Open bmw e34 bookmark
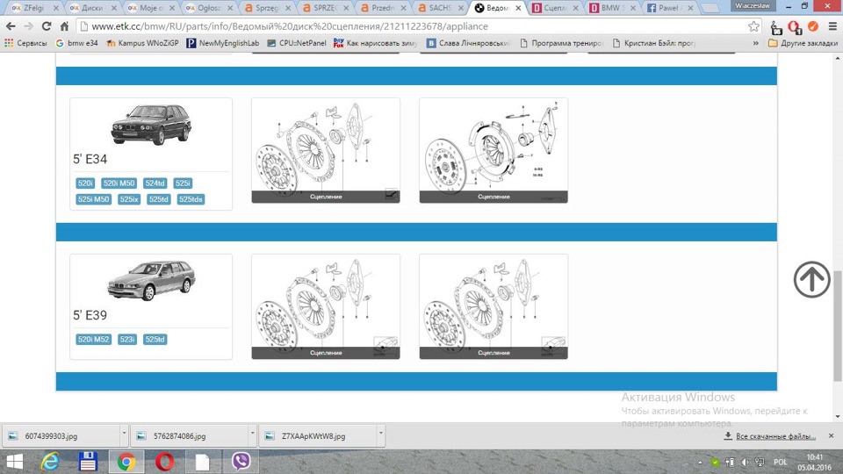The width and height of the screenshot is (843, 474). (x=77, y=43)
